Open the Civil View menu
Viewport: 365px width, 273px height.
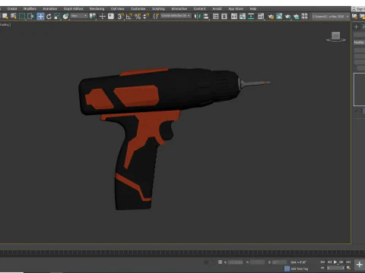click(117, 8)
